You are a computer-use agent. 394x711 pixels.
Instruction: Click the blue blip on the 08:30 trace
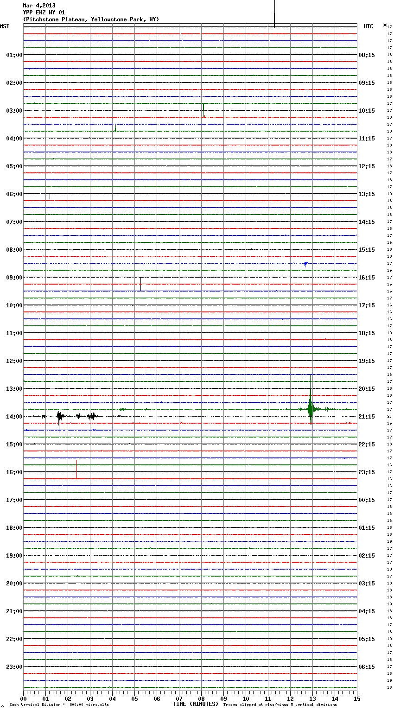(x=305, y=264)
